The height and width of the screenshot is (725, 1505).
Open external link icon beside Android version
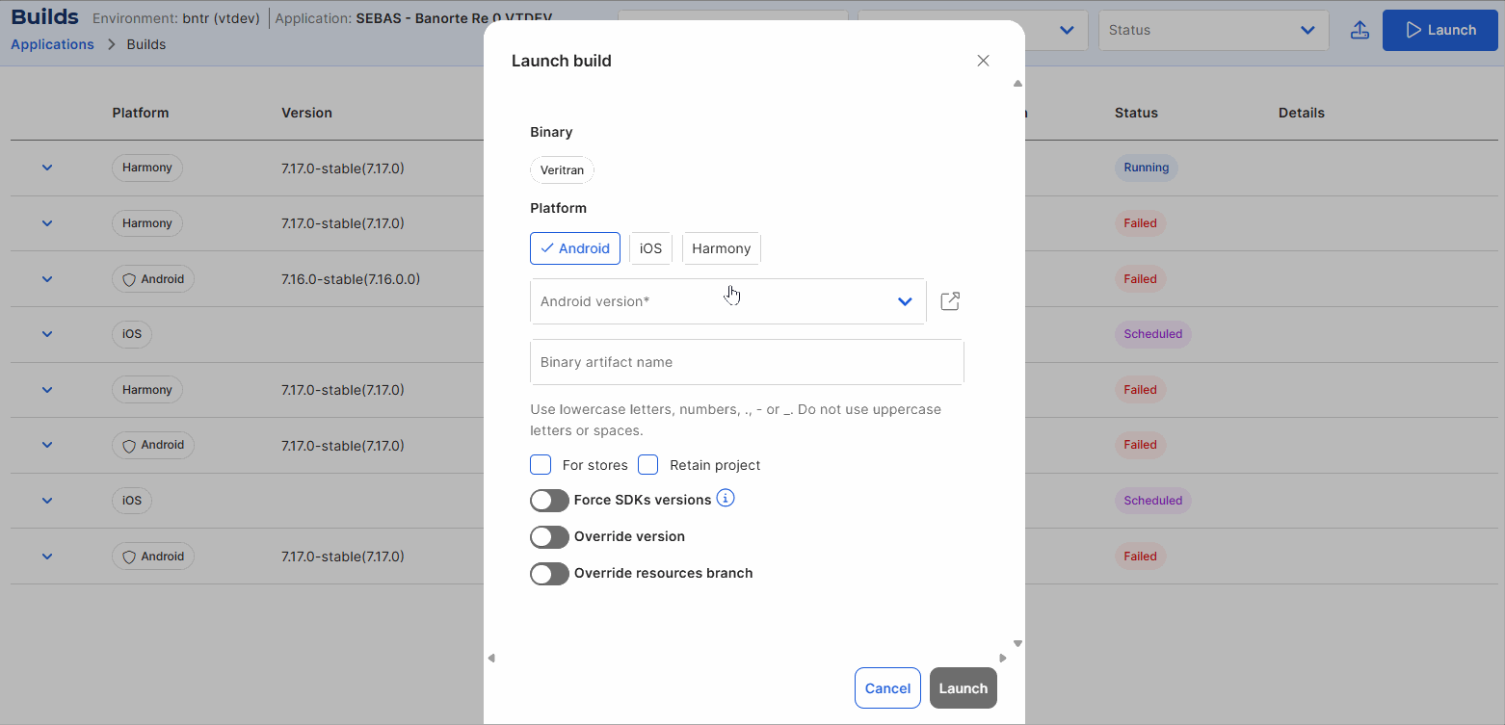coord(950,301)
